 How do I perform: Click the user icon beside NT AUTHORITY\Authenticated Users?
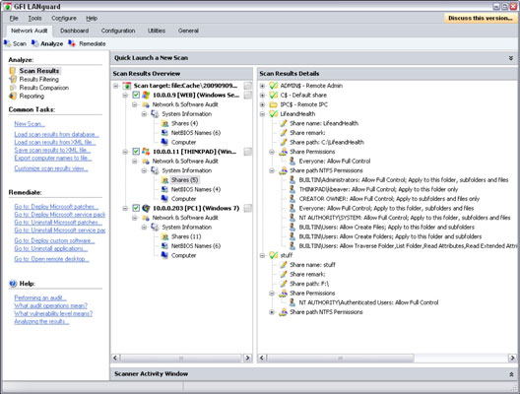point(292,302)
